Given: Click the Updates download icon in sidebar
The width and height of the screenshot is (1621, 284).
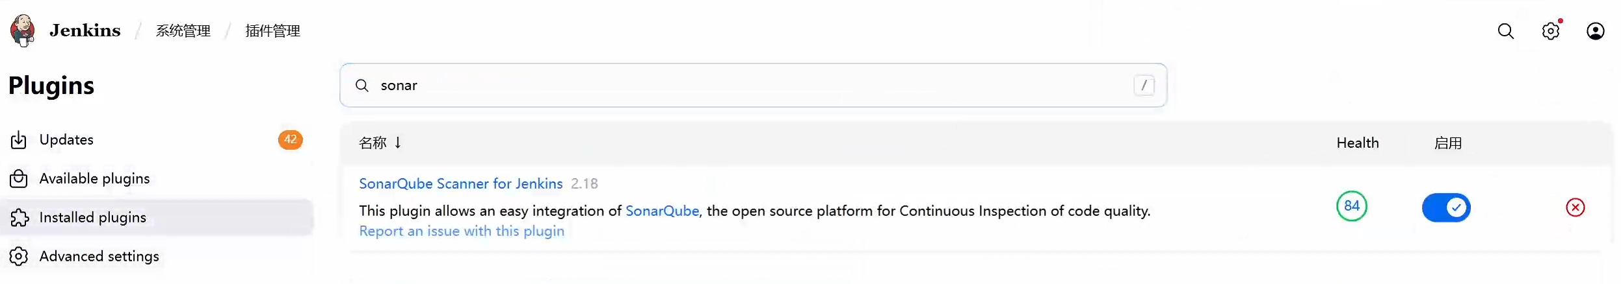Looking at the screenshot, I should [19, 140].
